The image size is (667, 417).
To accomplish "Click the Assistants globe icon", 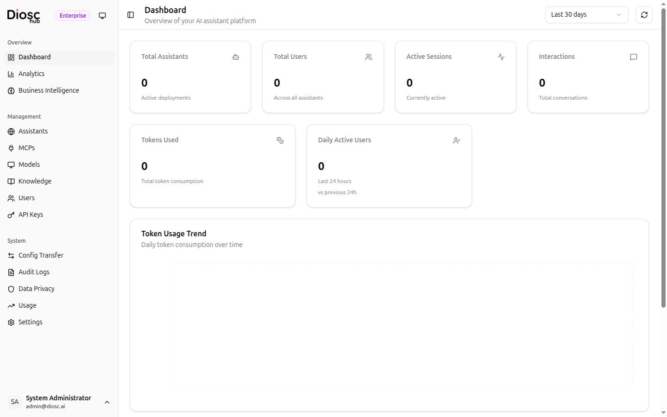I will point(11,132).
